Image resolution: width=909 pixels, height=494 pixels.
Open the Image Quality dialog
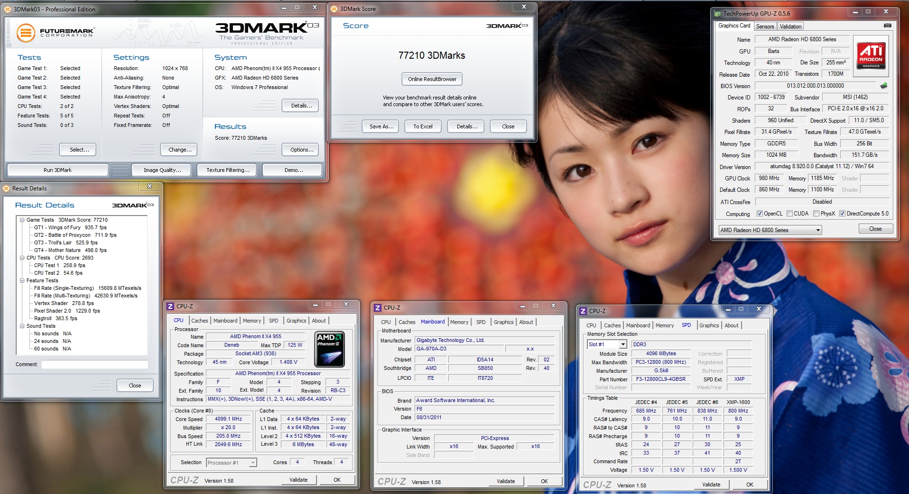pos(162,170)
